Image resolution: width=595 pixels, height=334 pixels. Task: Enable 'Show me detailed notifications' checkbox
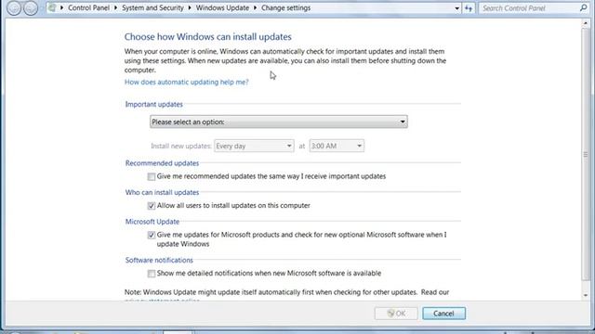(152, 274)
